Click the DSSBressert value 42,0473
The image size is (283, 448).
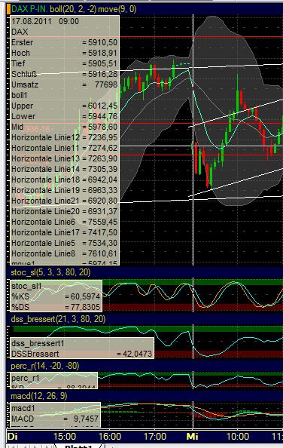click(138, 354)
